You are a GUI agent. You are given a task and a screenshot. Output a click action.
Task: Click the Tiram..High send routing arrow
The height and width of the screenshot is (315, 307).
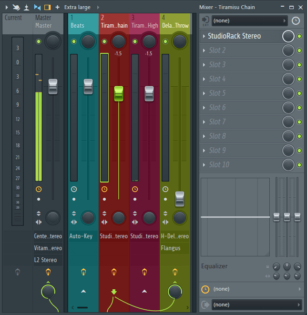pos(144,291)
